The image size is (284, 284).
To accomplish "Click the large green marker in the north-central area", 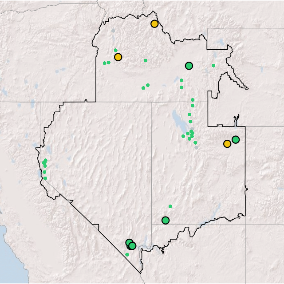I will (x=189, y=66).
